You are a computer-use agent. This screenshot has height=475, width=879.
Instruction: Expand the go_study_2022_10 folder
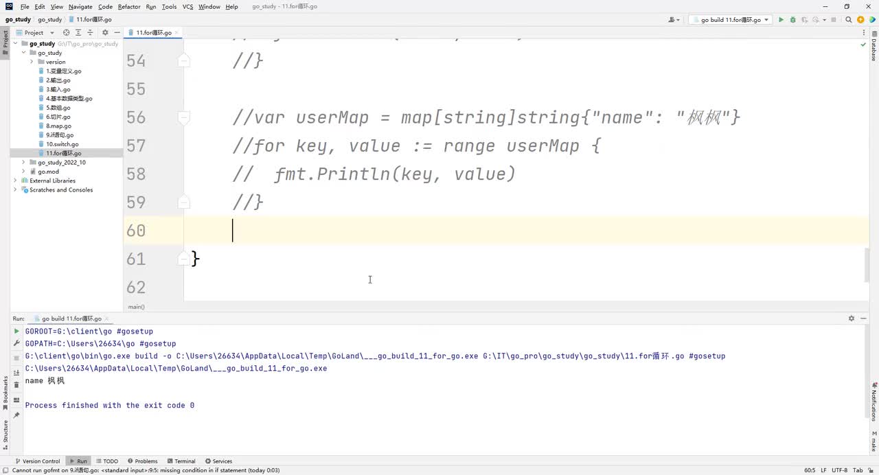point(23,163)
